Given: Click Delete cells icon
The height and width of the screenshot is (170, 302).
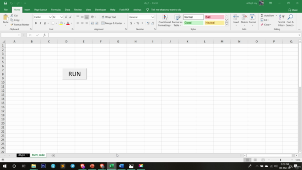Looking at the screenshot, I should point(244,17).
